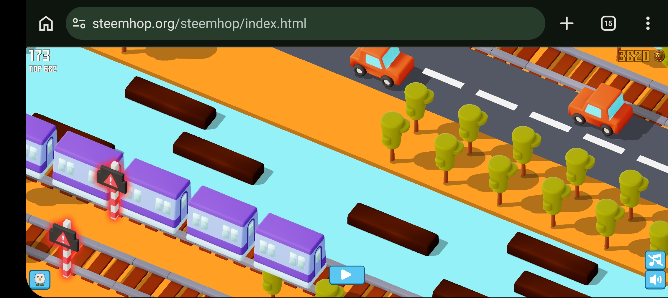Click the 3620 coin counter
The width and height of the screenshot is (668, 298).
[633, 56]
